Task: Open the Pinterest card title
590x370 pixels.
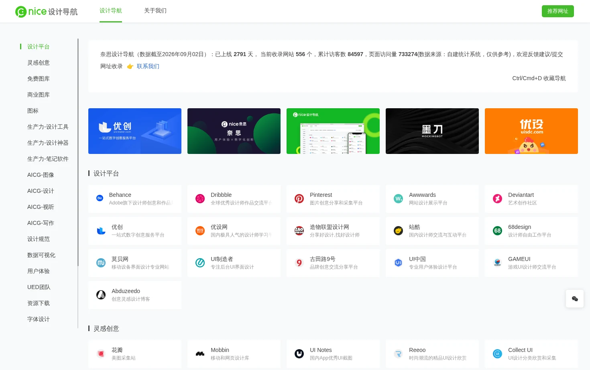Action: pos(321,195)
